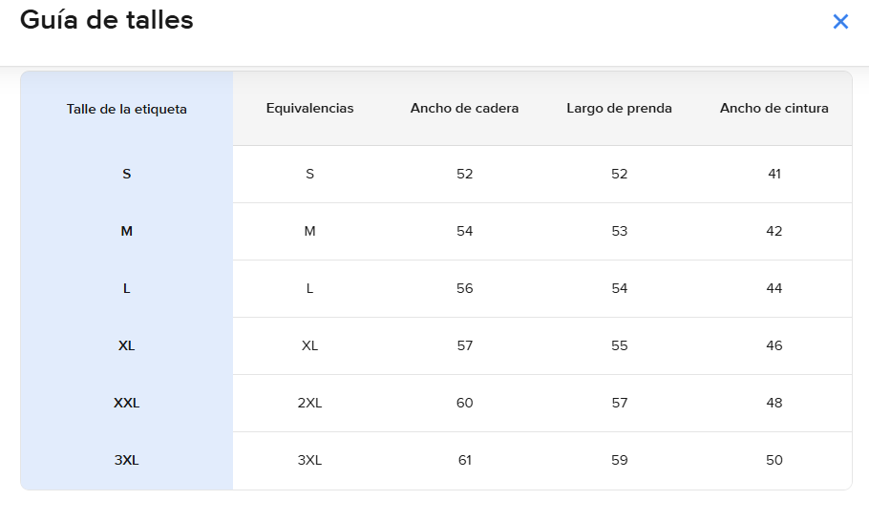The image size is (869, 521).
Task: Click the Largo de prenda column header
Action: (619, 108)
